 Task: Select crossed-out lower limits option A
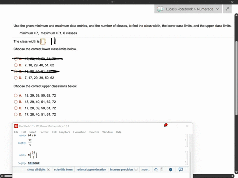click(x=16, y=59)
